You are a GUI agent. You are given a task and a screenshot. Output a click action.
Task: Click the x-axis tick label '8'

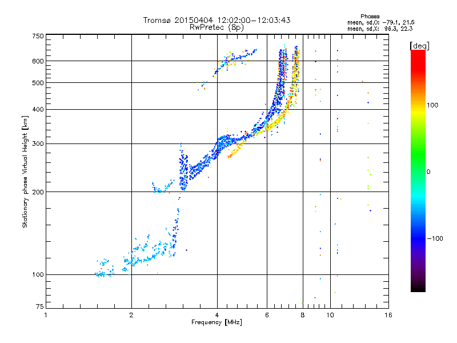point(303,315)
